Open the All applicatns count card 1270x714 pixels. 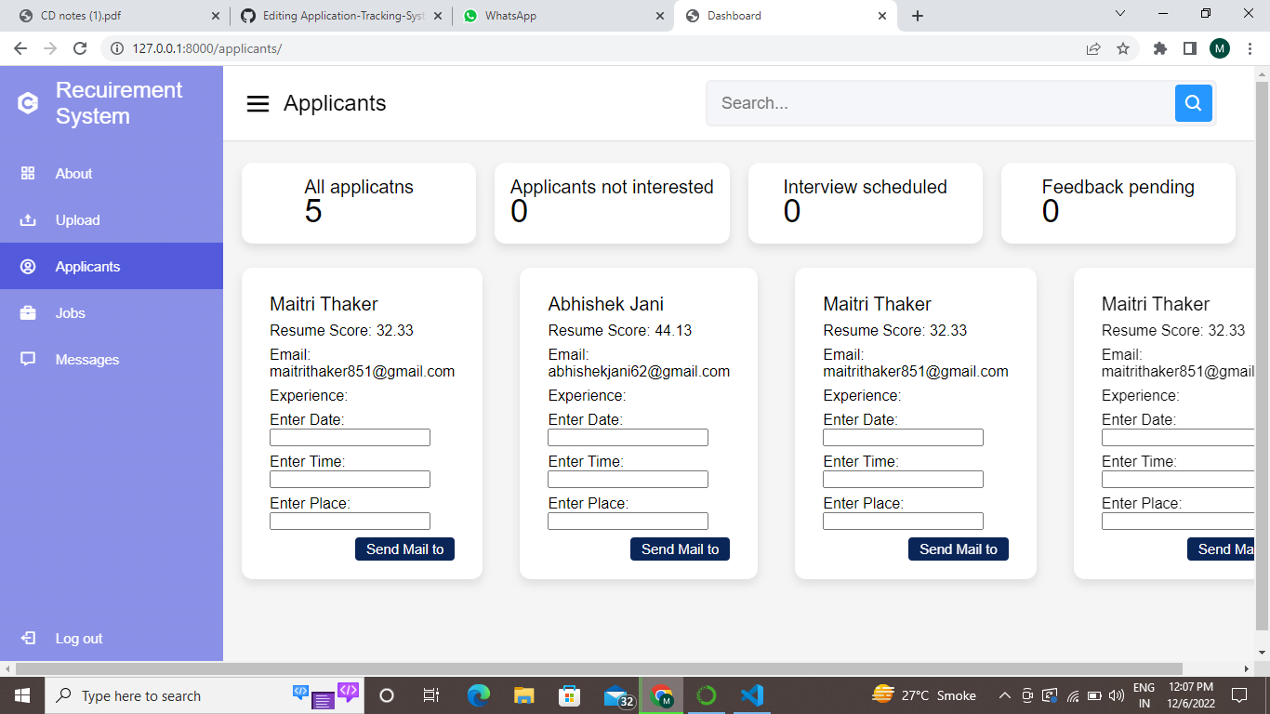358,203
